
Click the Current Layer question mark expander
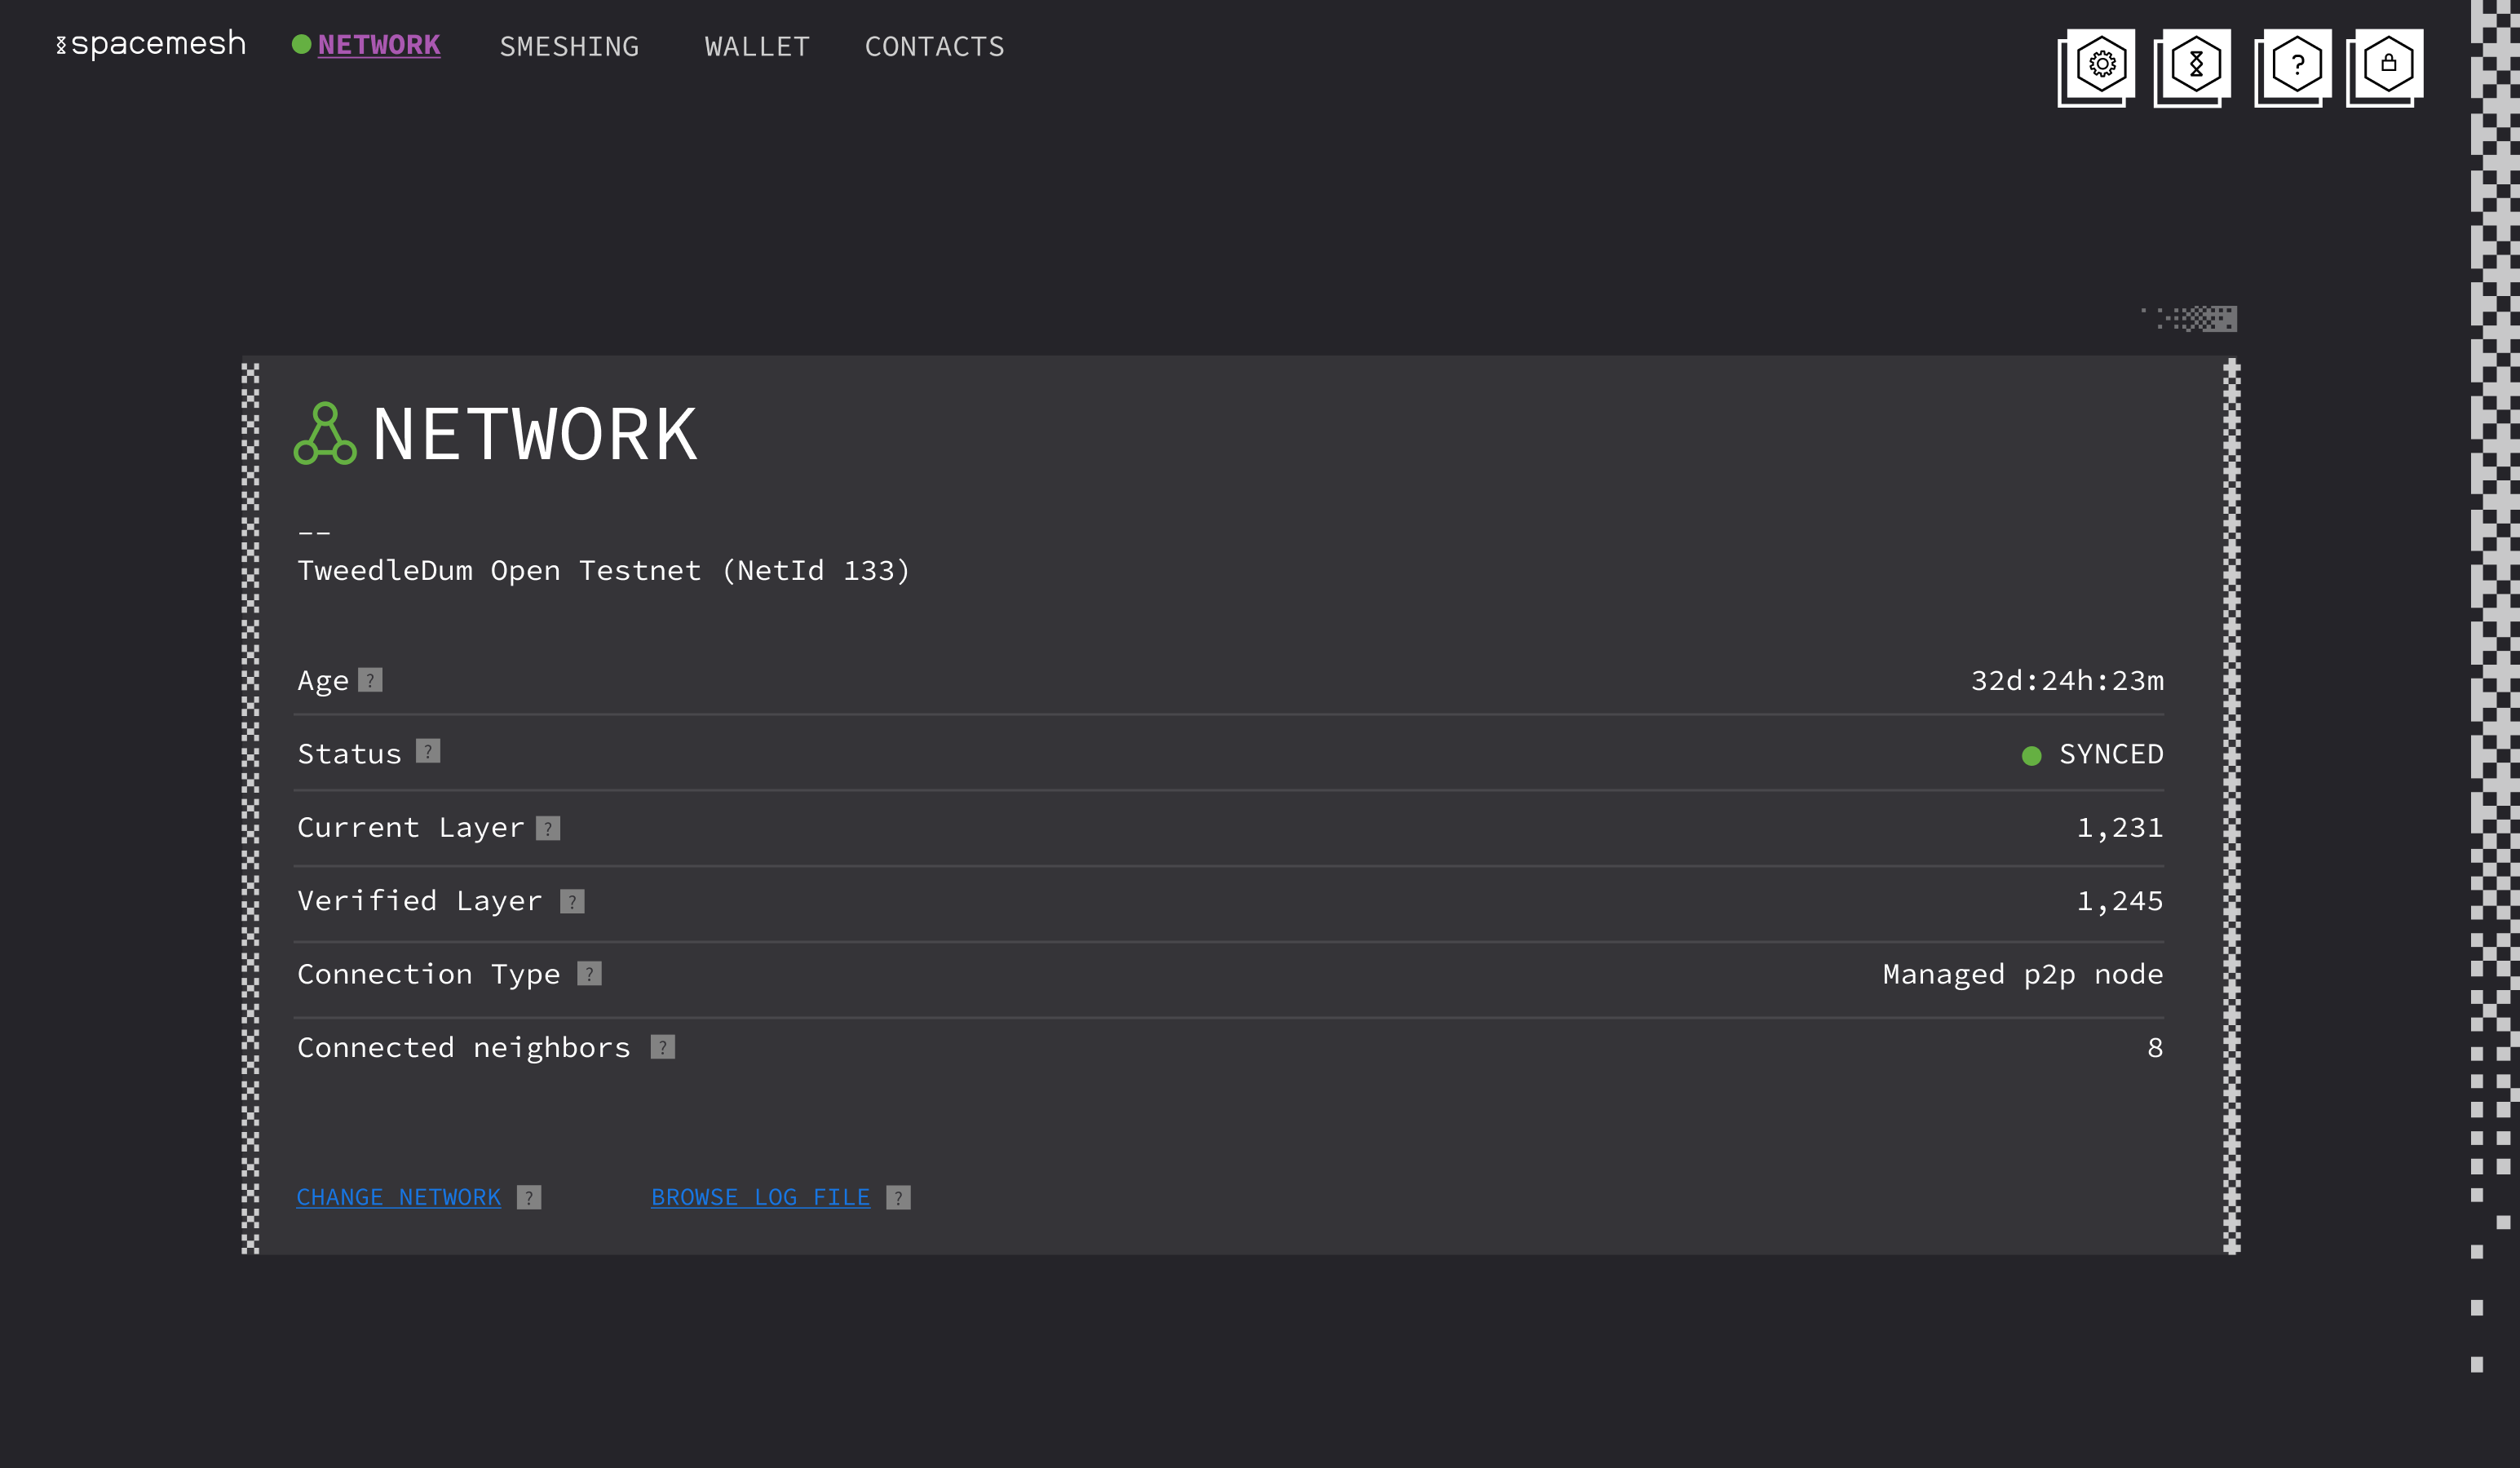549,829
